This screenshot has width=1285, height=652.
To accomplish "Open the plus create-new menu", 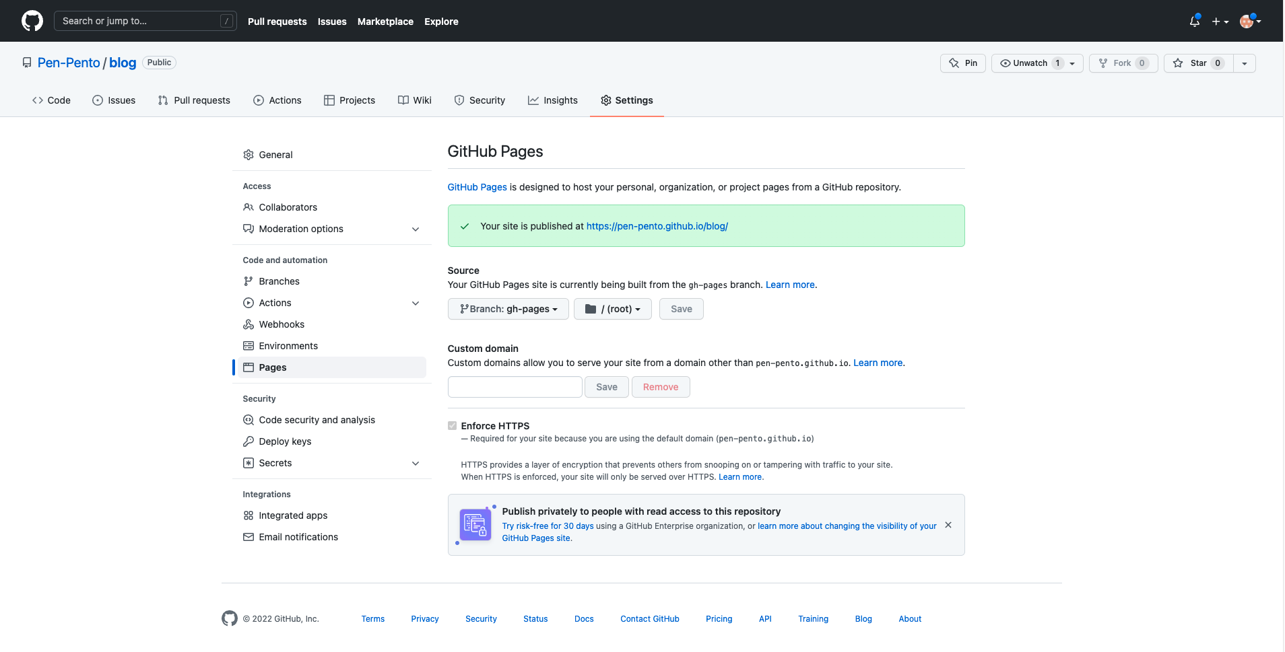I will [x=1220, y=22].
